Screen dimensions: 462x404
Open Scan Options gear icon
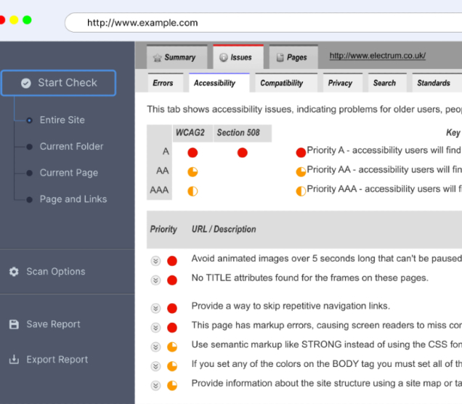pyautogui.click(x=14, y=272)
